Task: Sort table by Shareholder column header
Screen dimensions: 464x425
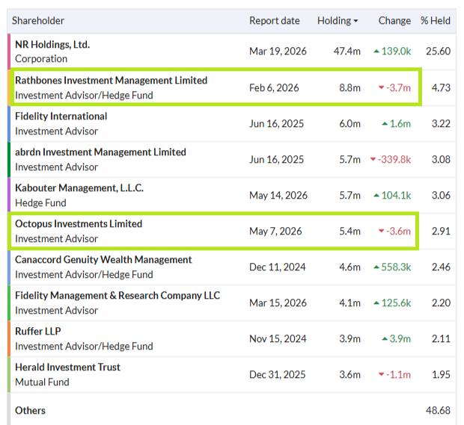Action: pyautogui.click(x=38, y=21)
